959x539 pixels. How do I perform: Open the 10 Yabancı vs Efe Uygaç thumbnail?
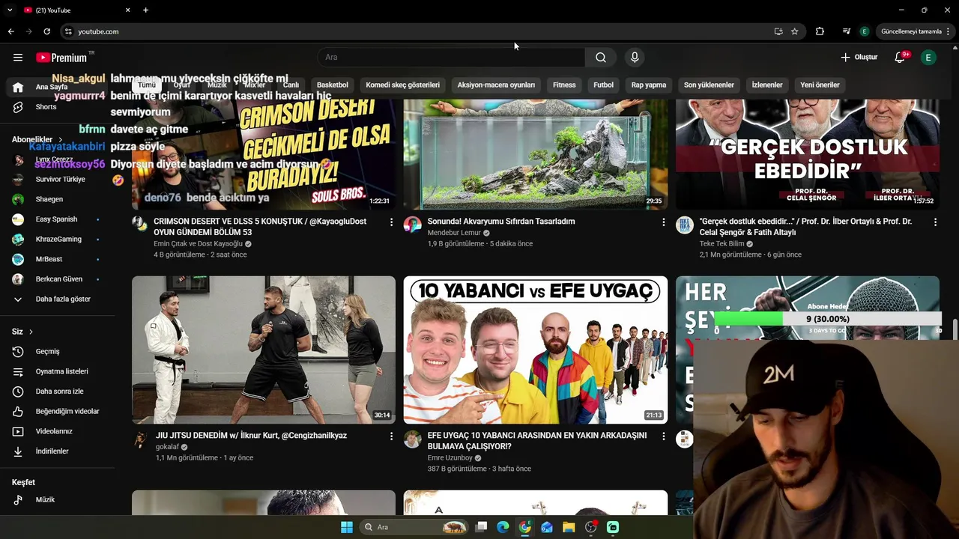coord(536,350)
